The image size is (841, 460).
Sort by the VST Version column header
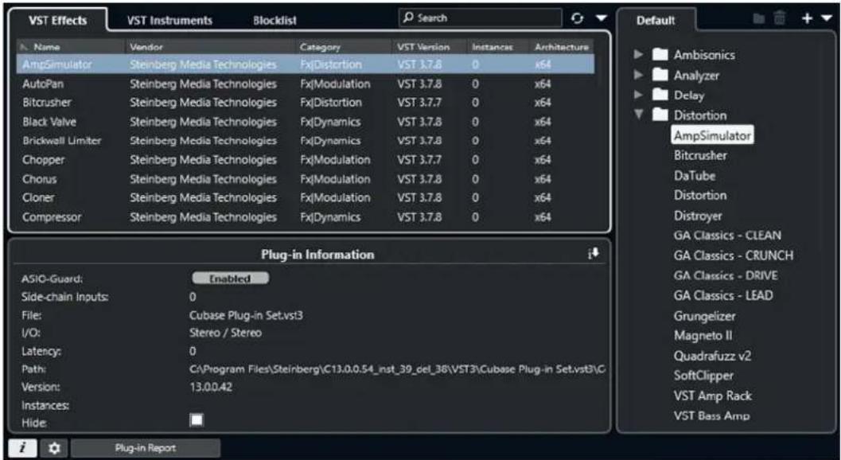click(431, 47)
